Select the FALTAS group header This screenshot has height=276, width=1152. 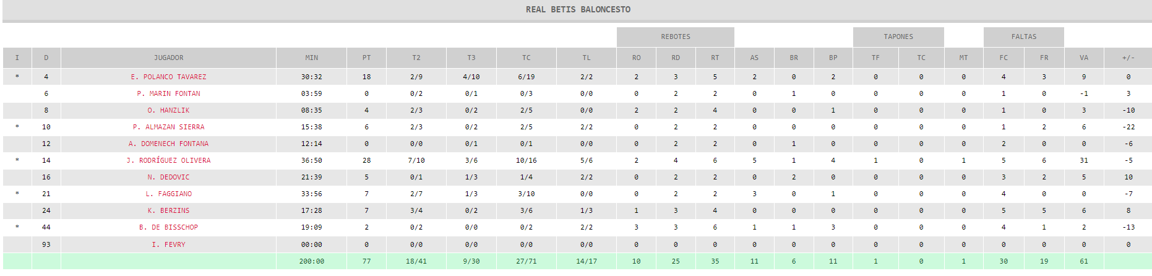[1023, 37]
